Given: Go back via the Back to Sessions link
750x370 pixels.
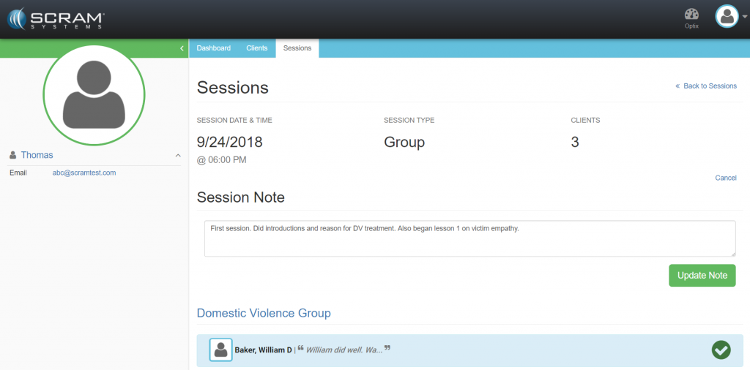Looking at the screenshot, I should click(x=706, y=86).
